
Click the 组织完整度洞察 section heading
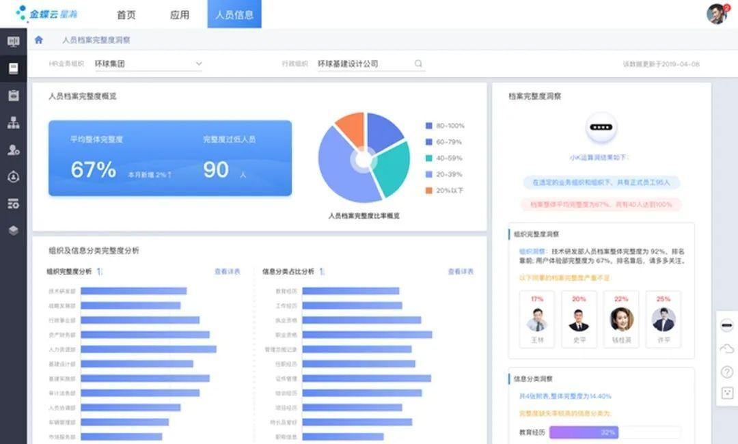tap(536, 234)
